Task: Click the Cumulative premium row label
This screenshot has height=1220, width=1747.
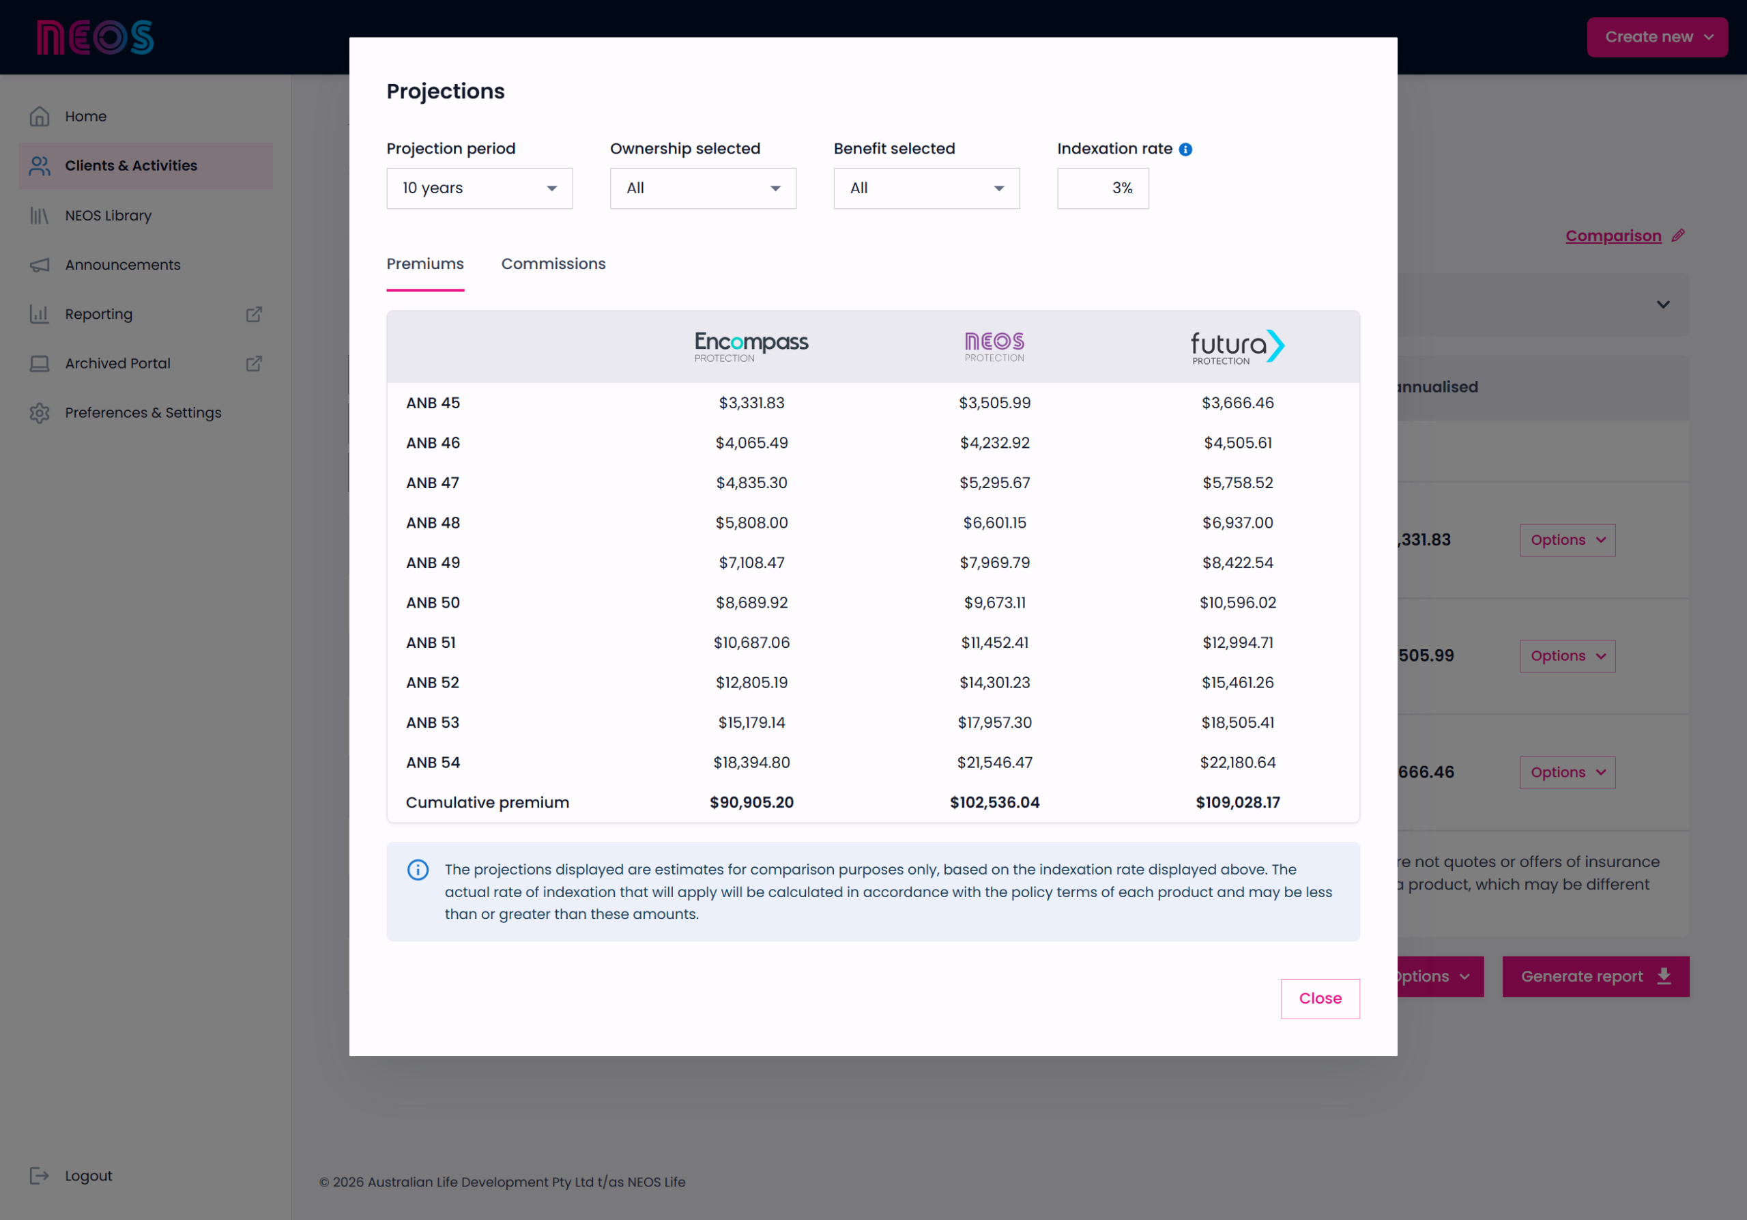Action: (487, 802)
